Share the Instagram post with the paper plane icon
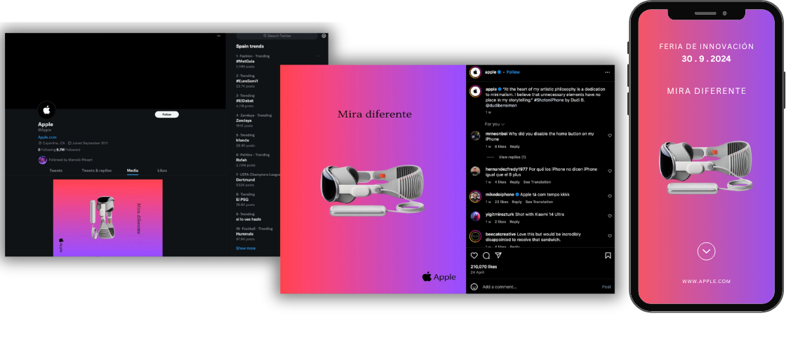This screenshot has width=786, height=344. [498, 255]
